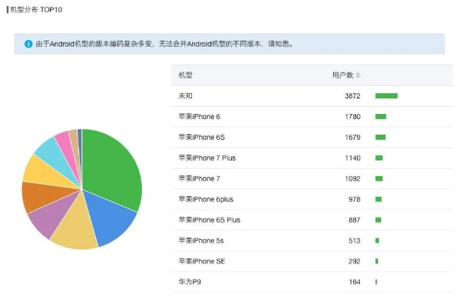Image resolution: width=458 pixels, height=296 pixels.
Task: Select the 苹果iPhone 6S model name
Action: (x=200, y=138)
